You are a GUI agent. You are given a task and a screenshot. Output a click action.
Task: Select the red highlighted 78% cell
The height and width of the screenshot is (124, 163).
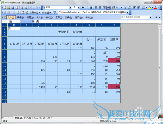coord(114,61)
